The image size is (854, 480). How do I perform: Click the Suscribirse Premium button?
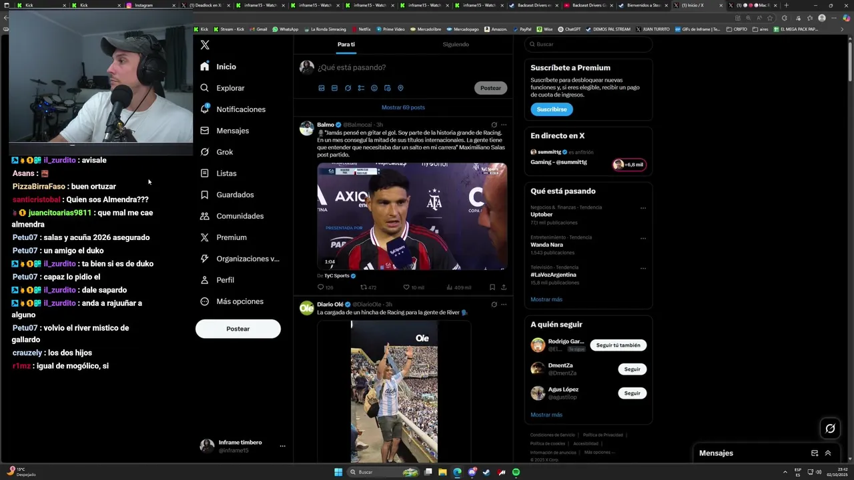pos(552,109)
